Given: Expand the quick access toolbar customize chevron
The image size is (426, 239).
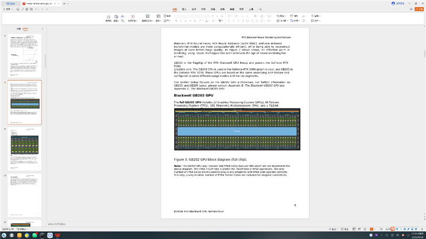Looking at the screenshot, I should pyautogui.click(x=47, y=9).
